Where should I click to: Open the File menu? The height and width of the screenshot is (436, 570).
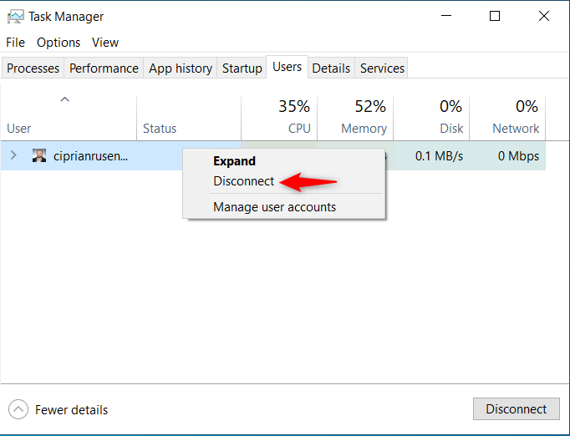[15, 43]
